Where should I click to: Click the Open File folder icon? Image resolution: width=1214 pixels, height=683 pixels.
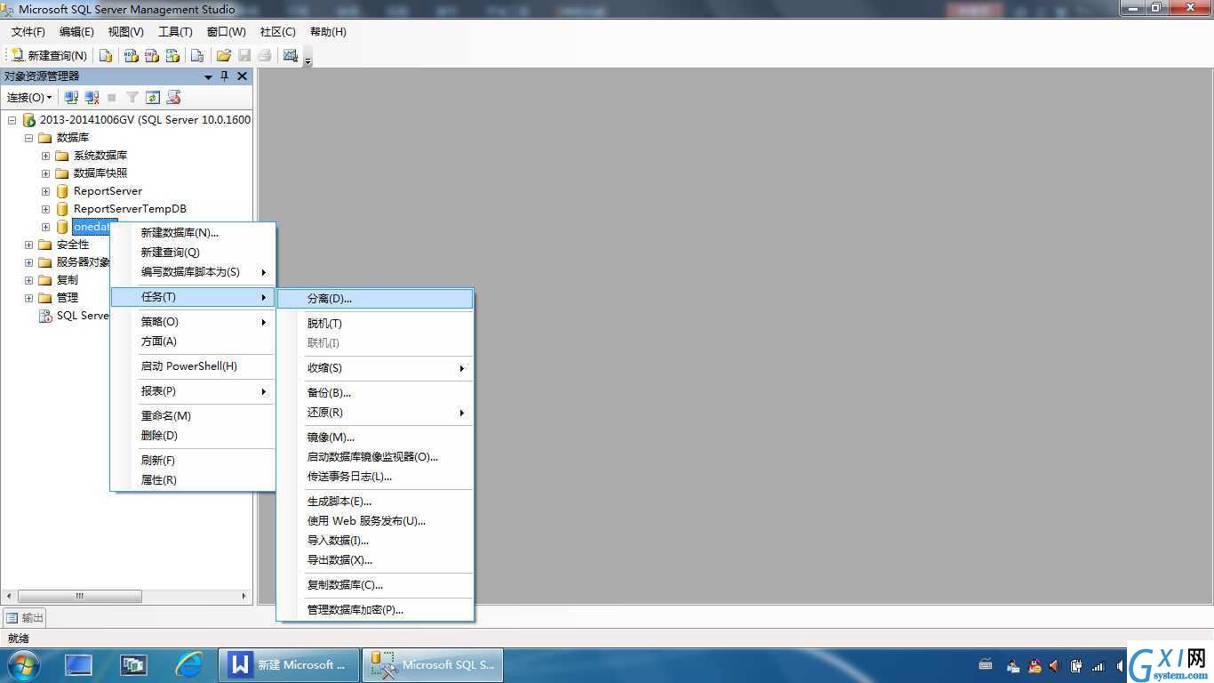pyautogui.click(x=224, y=55)
